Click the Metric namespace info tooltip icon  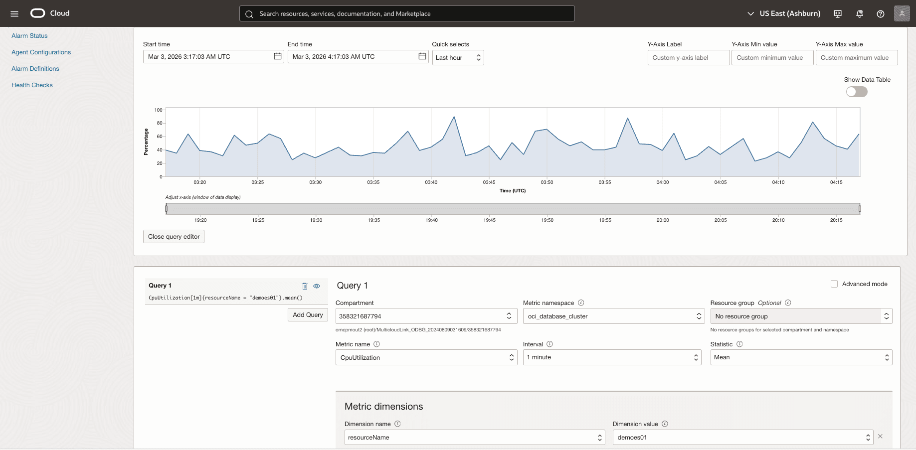(x=581, y=302)
